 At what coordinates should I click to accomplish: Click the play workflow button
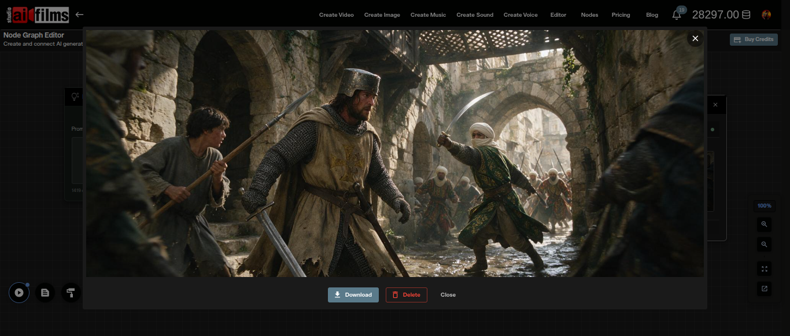pyautogui.click(x=19, y=293)
